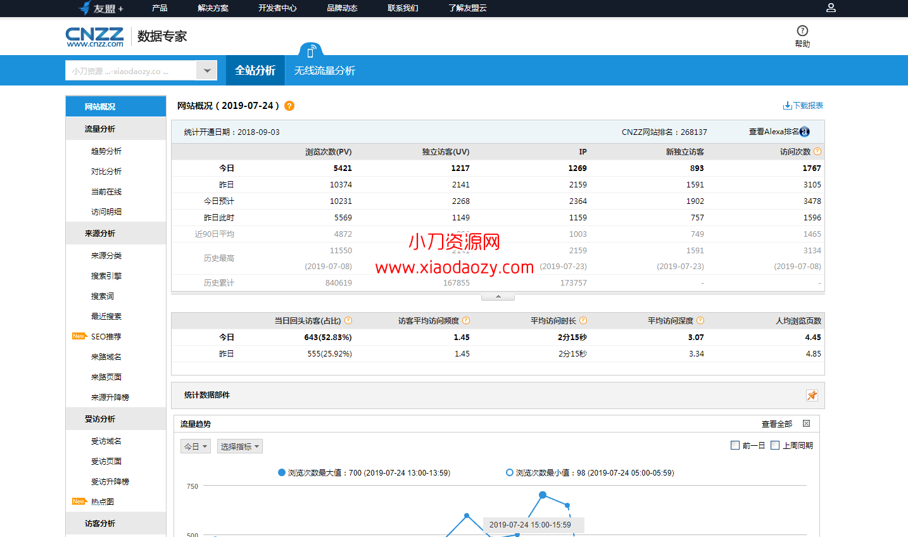
Task: Switch to the 全站分析 tab
Action: 255,70
